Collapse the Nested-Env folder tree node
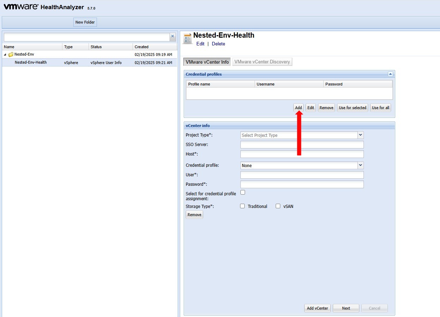440x317 pixels. click(x=5, y=55)
